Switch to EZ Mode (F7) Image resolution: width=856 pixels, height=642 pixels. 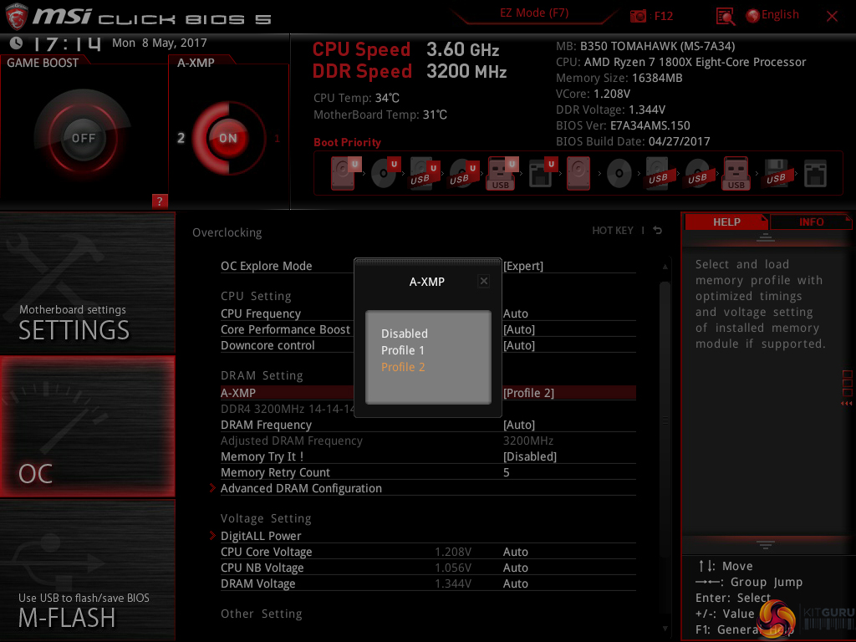(534, 13)
